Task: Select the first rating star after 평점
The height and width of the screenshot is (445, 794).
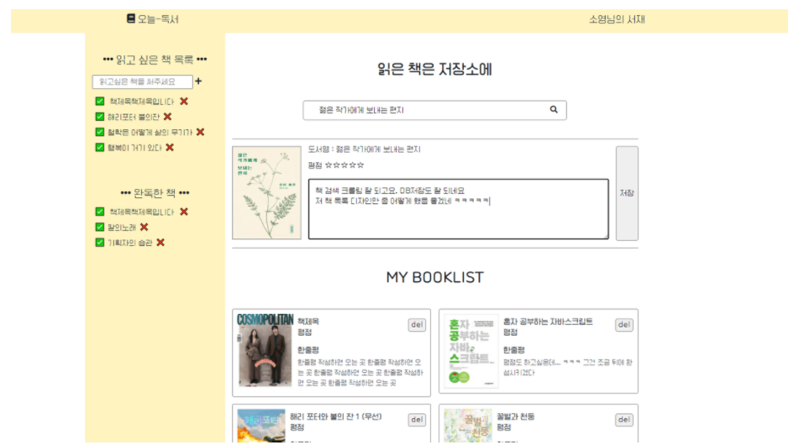Action: coord(329,165)
